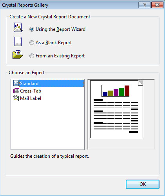Close the Crystal Reports Gallery dialog
Screen dimensions: 165x196
[x=157, y=5]
